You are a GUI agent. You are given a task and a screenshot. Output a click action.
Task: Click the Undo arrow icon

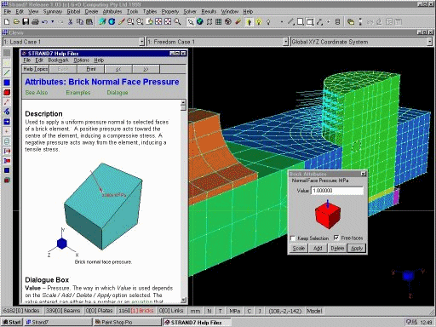coord(44,21)
